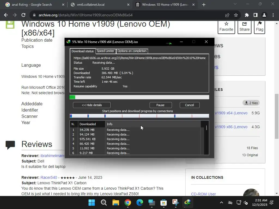
Task: Open taskbar Search
Action: tap(104, 202)
